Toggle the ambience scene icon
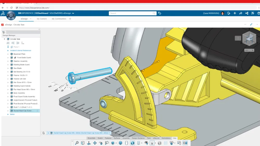 point(152,143)
